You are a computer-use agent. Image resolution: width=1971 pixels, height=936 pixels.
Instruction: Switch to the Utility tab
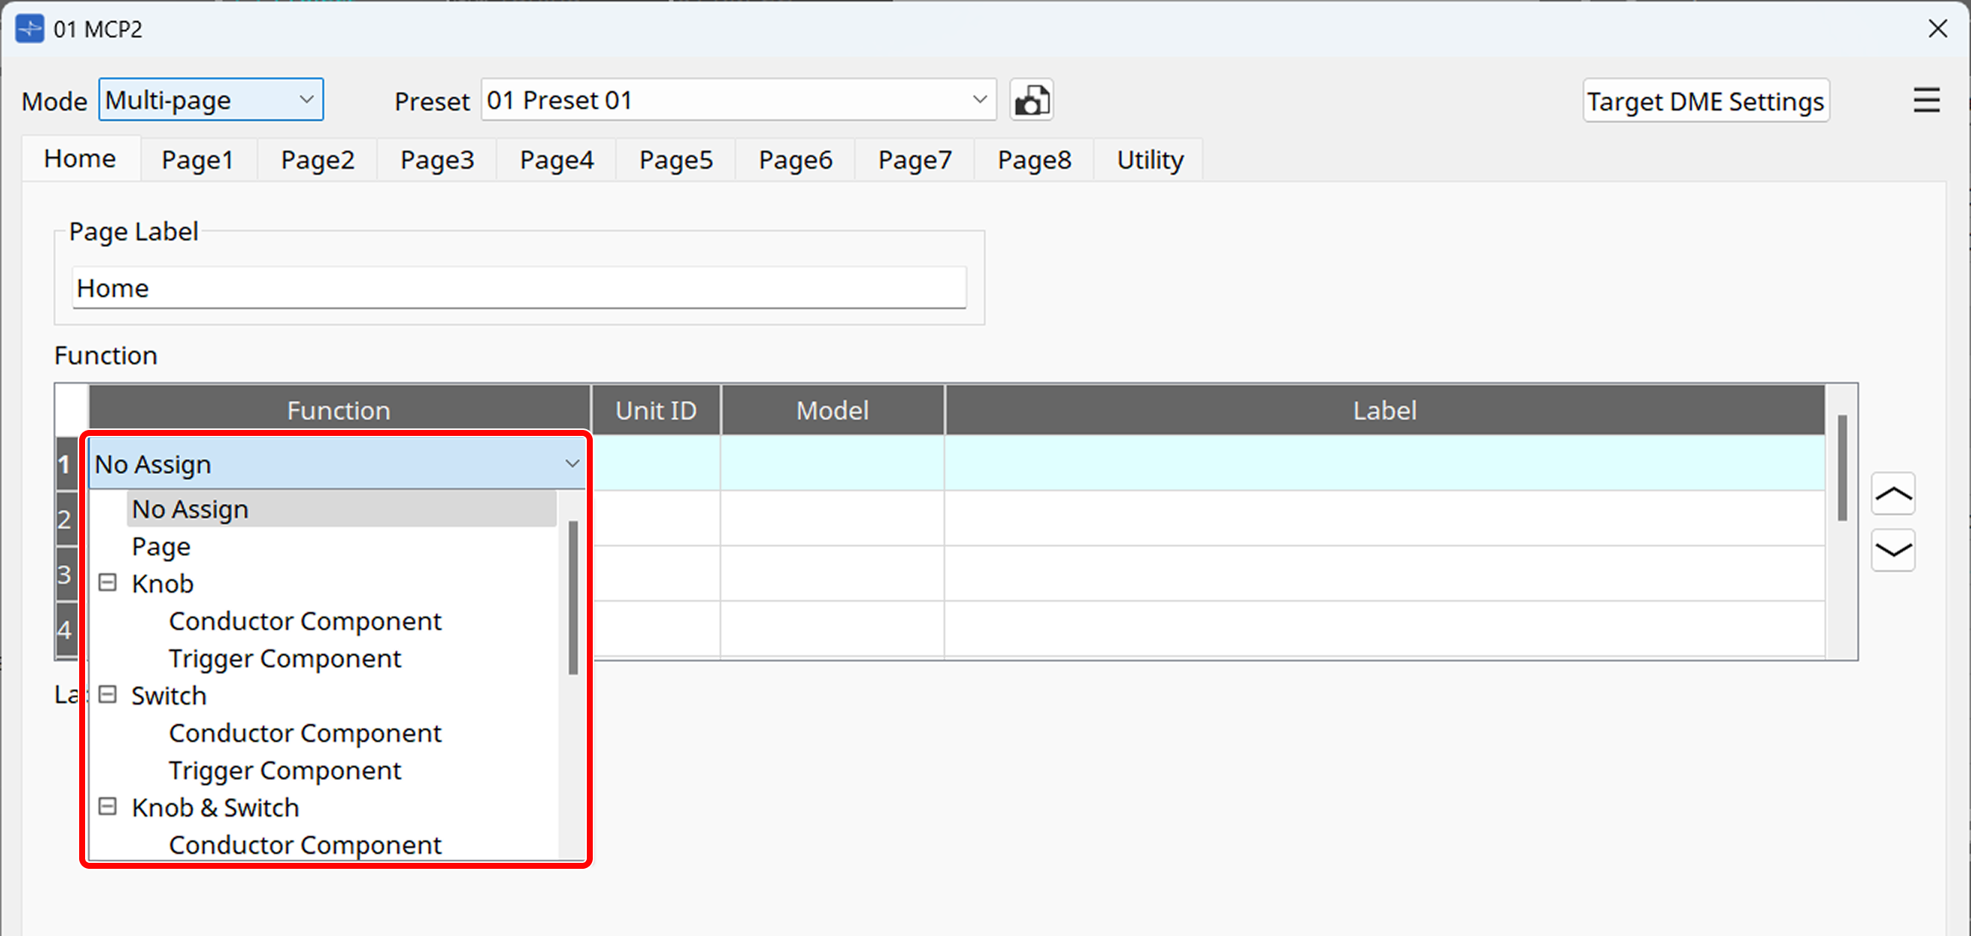(1148, 159)
